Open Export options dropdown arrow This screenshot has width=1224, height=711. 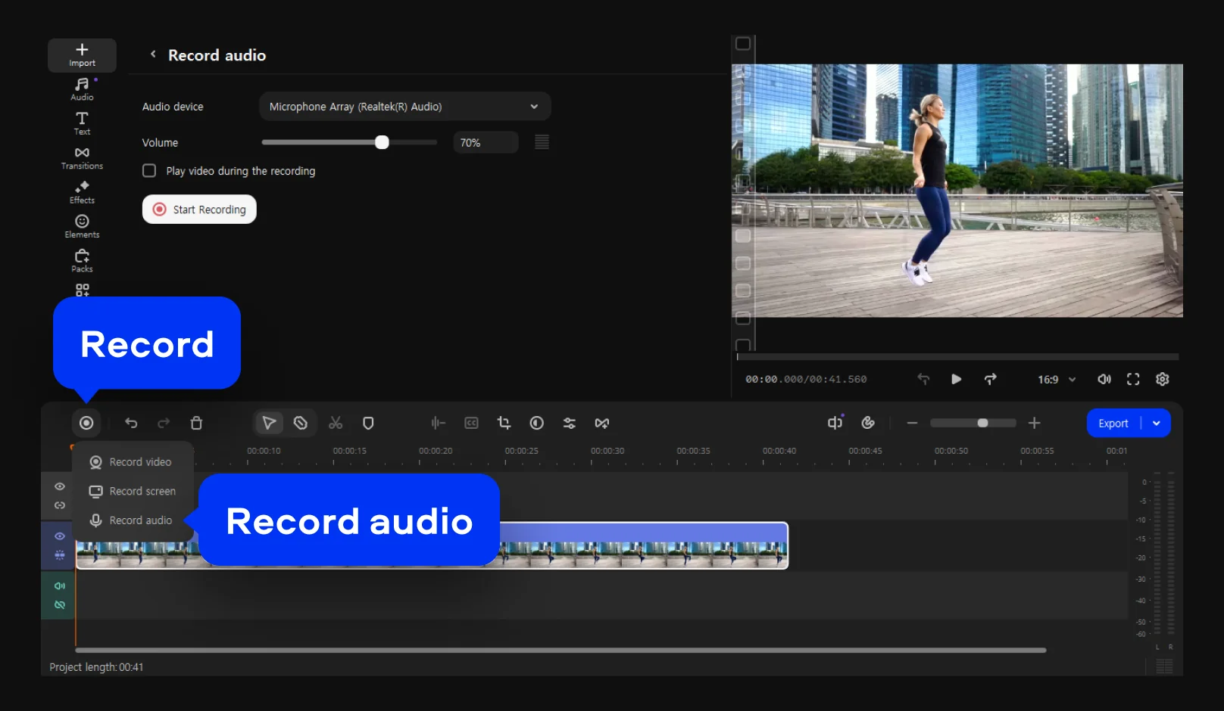[x=1157, y=424]
